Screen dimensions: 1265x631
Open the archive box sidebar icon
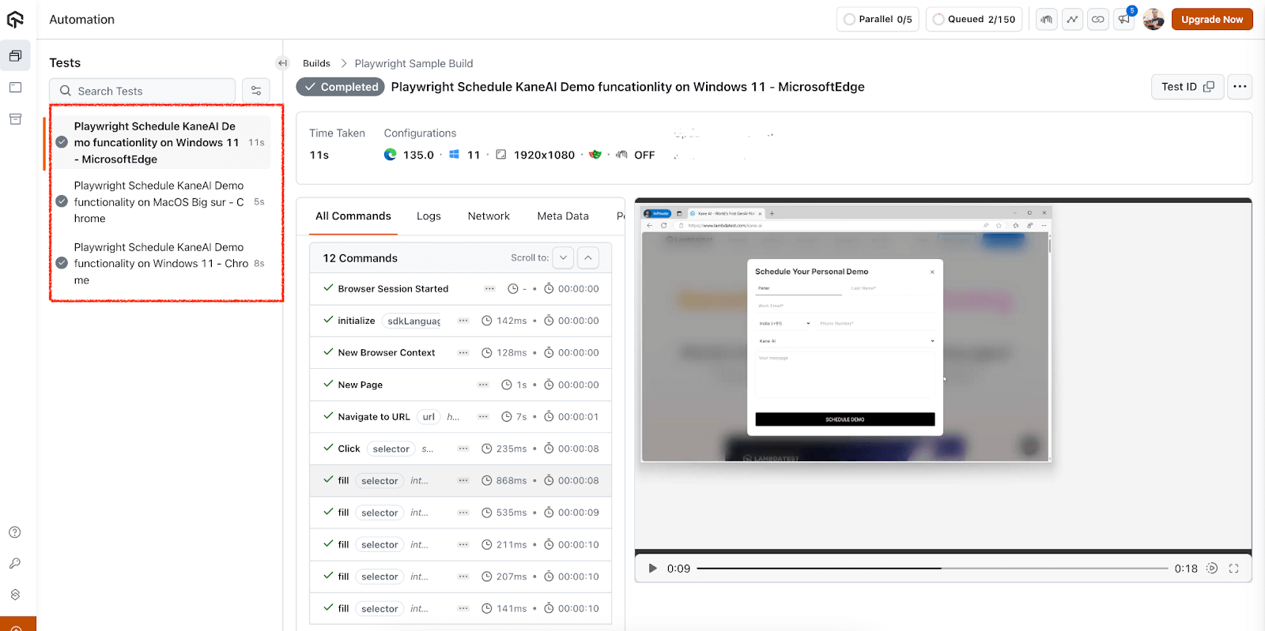pyautogui.click(x=15, y=119)
